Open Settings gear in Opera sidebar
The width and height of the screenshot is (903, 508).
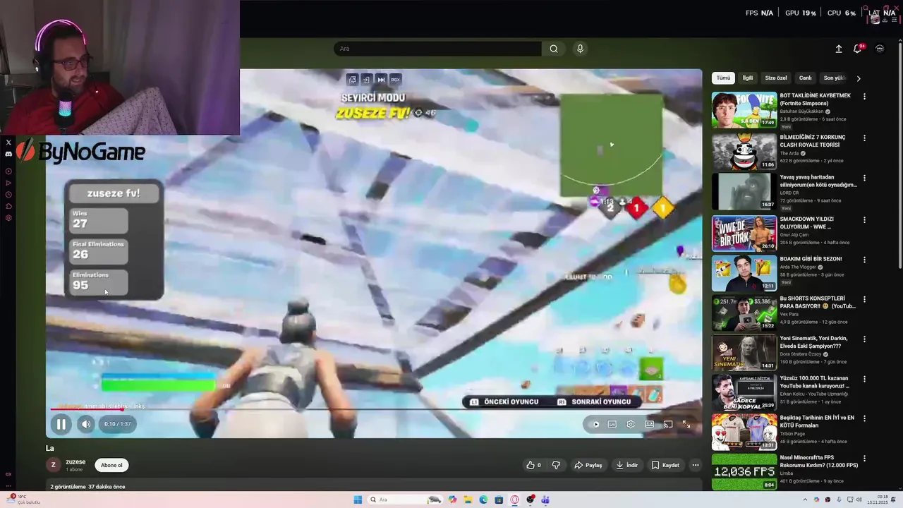point(8,218)
